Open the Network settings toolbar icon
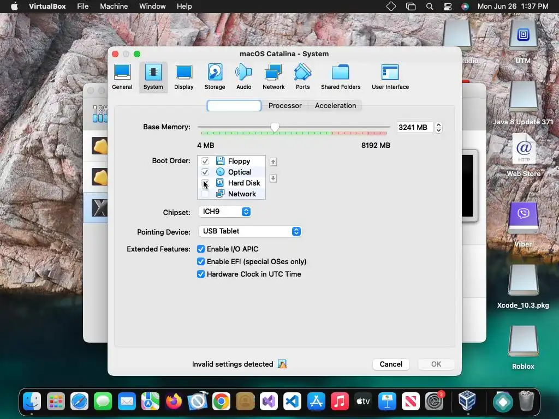 pyautogui.click(x=273, y=77)
